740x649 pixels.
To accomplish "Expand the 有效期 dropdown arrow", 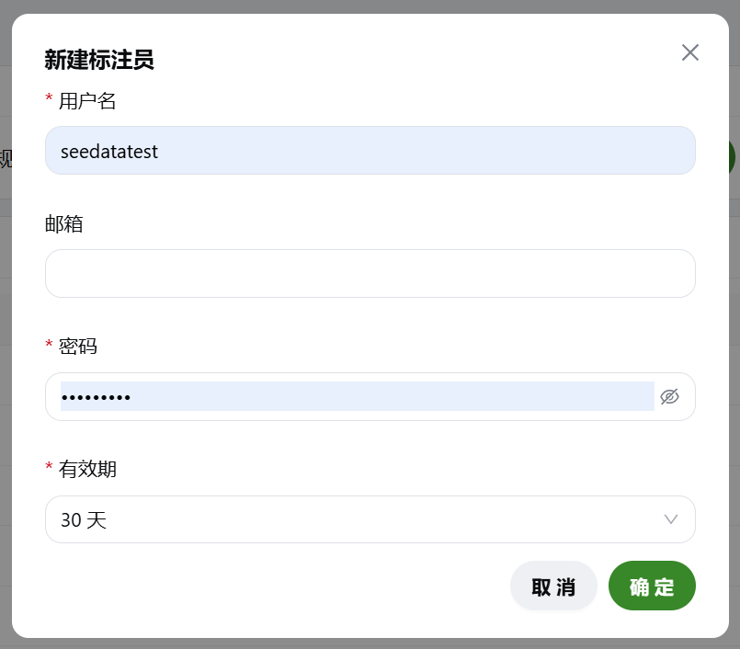I will pos(671,519).
